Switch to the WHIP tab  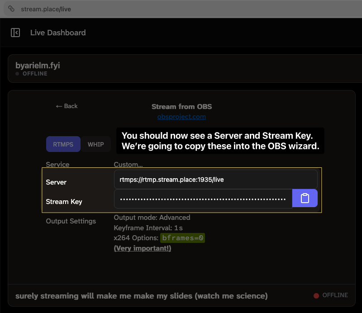tap(96, 144)
